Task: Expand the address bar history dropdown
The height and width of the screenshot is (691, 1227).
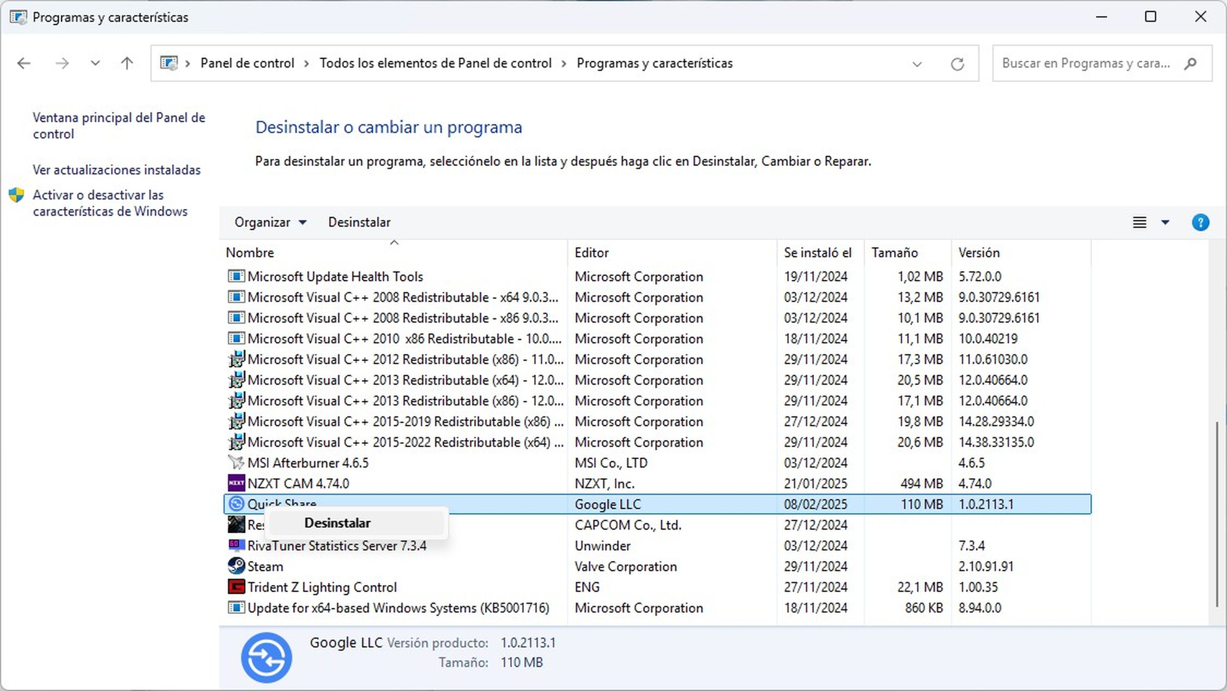Action: [917, 64]
